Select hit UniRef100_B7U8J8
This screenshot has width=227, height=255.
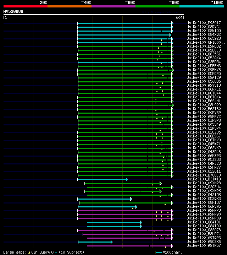[204, 175]
